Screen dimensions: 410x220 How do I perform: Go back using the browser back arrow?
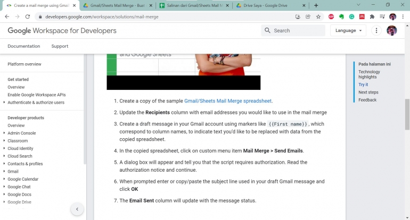pyautogui.click(x=7, y=16)
